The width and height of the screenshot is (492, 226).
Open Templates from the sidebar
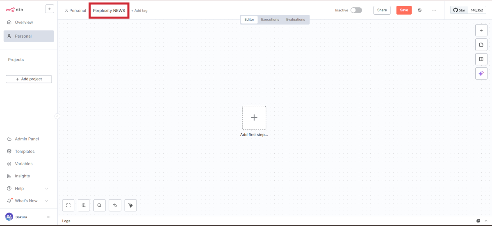(x=25, y=151)
